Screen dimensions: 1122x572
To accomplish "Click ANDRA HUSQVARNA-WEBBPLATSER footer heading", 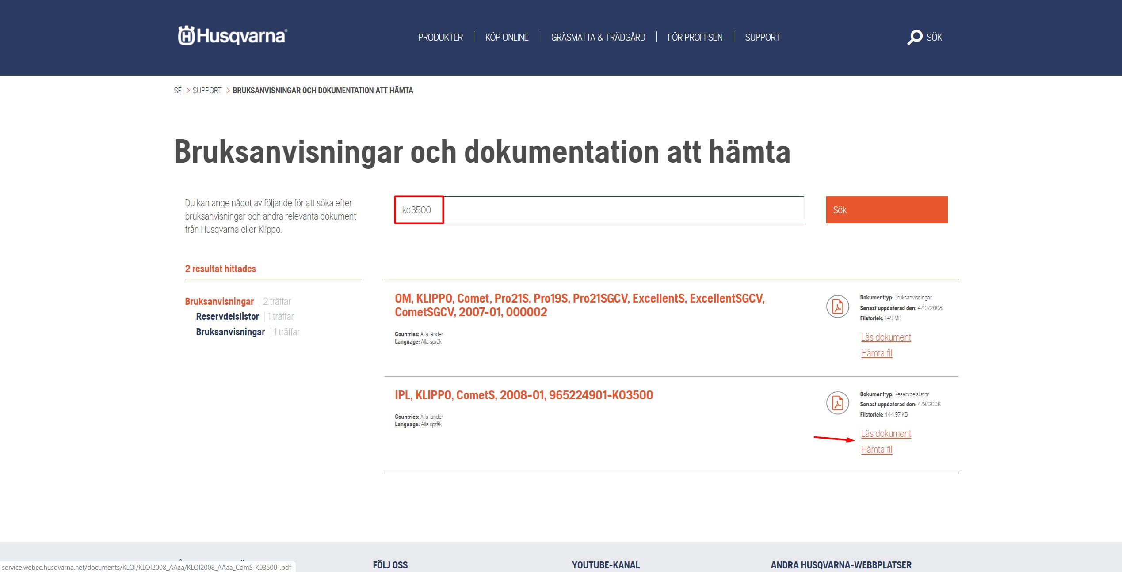I will [841, 565].
